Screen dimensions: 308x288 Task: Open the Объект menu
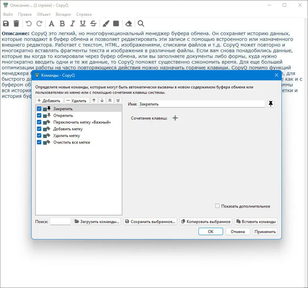click(x=44, y=14)
